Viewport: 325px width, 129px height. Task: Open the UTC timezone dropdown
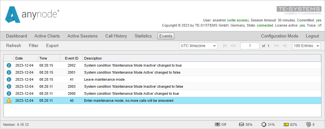tap(198, 46)
